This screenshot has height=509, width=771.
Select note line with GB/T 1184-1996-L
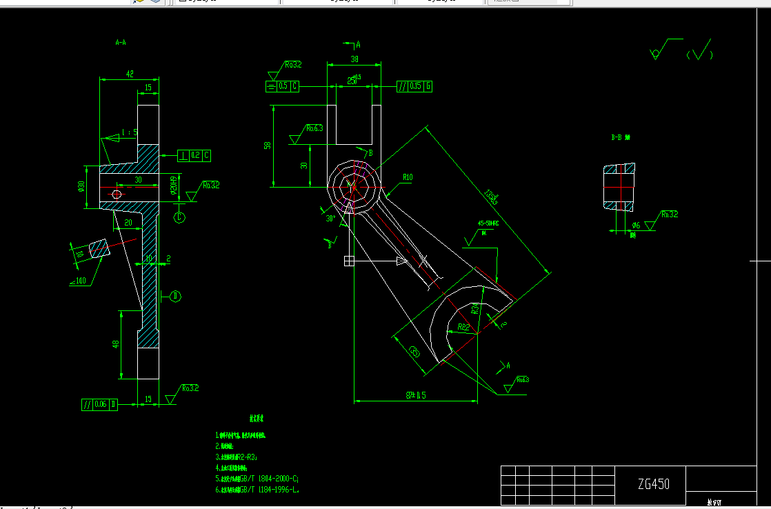pos(257,490)
